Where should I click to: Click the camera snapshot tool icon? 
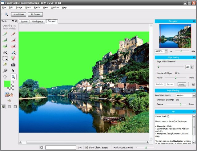pyautogui.click(x=13, y=65)
